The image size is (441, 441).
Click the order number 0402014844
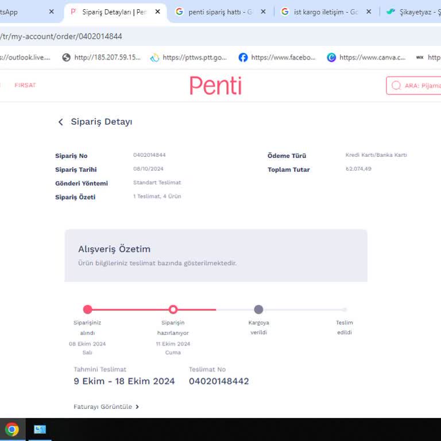pyautogui.click(x=149, y=155)
